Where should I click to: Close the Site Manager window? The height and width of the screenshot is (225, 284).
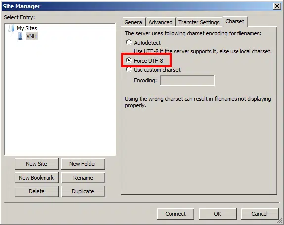(277, 6)
